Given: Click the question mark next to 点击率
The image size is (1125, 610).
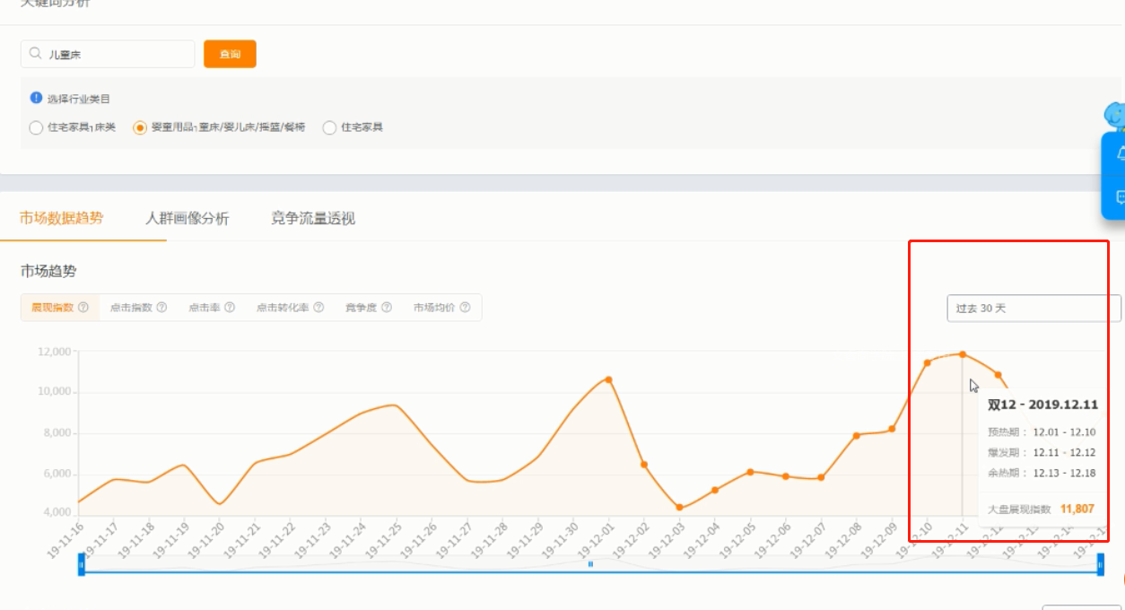Looking at the screenshot, I should pyautogui.click(x=230, y=308).
